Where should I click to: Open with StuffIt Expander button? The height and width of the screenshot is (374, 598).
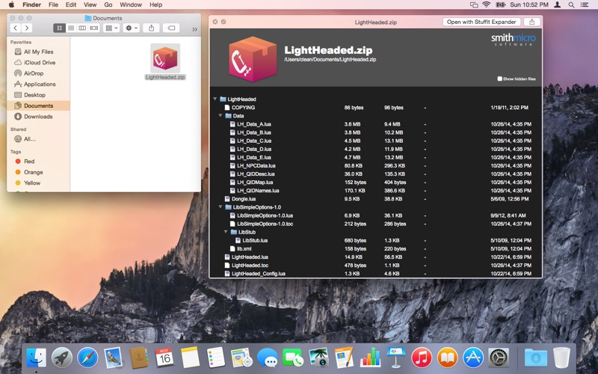[481, 22]
